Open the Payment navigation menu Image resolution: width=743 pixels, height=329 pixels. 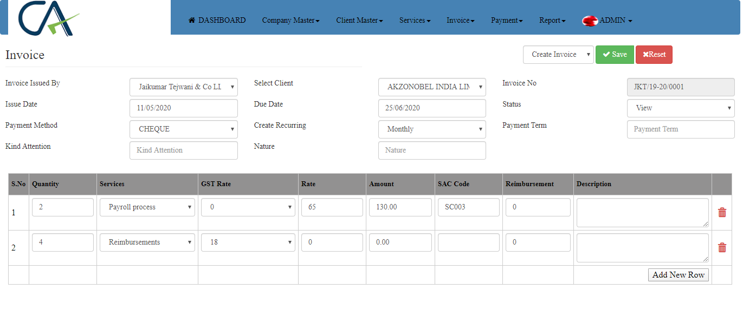tap(507, 20)
